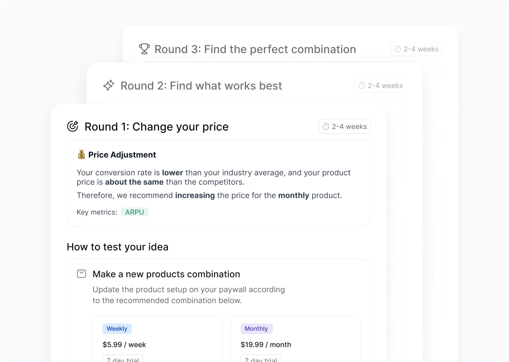The image size is (509, 362).
Task: Click the Round 2 sparkle icon
Action: tap(109, 85)
